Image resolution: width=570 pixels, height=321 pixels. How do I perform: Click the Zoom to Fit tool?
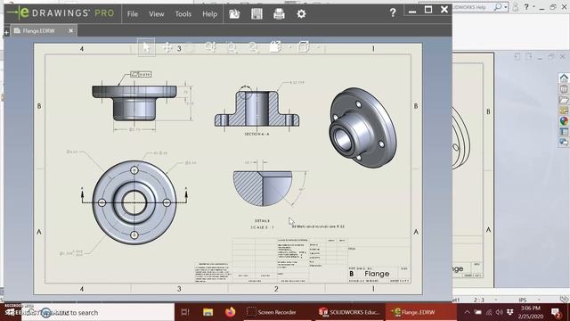(x=253, y=47)
